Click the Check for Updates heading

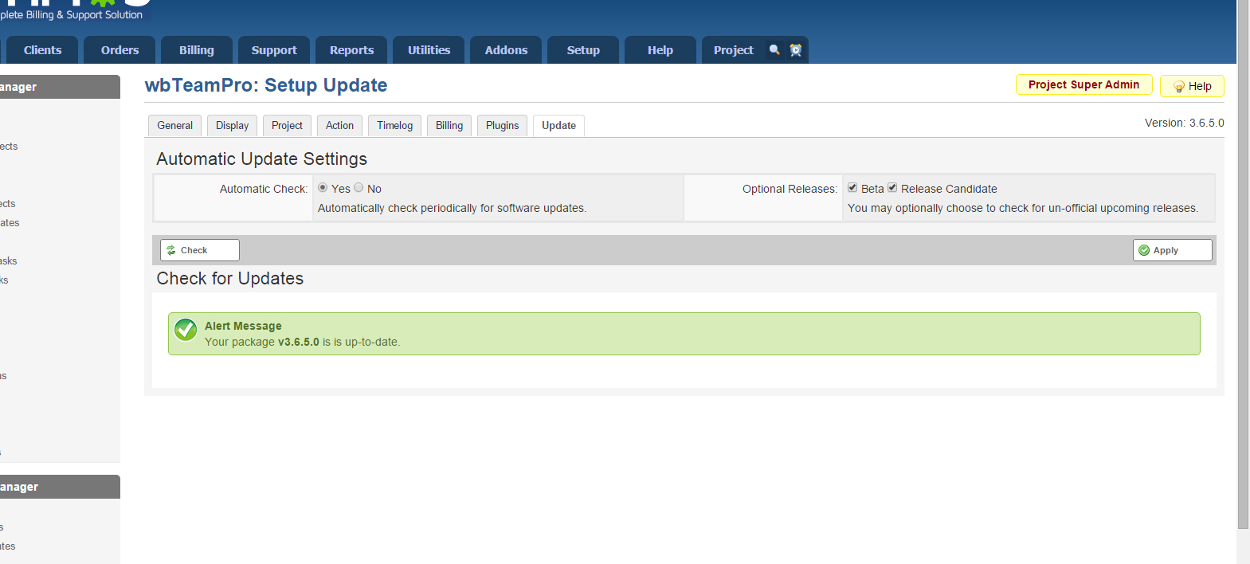229,278
